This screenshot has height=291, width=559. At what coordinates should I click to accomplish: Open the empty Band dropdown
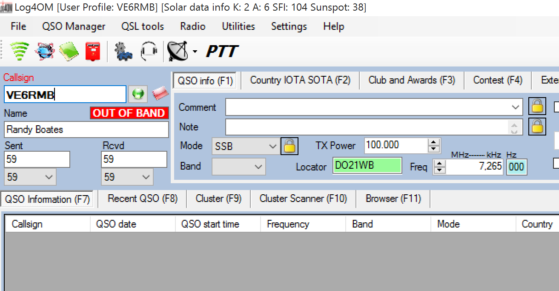tap(239, 167)
